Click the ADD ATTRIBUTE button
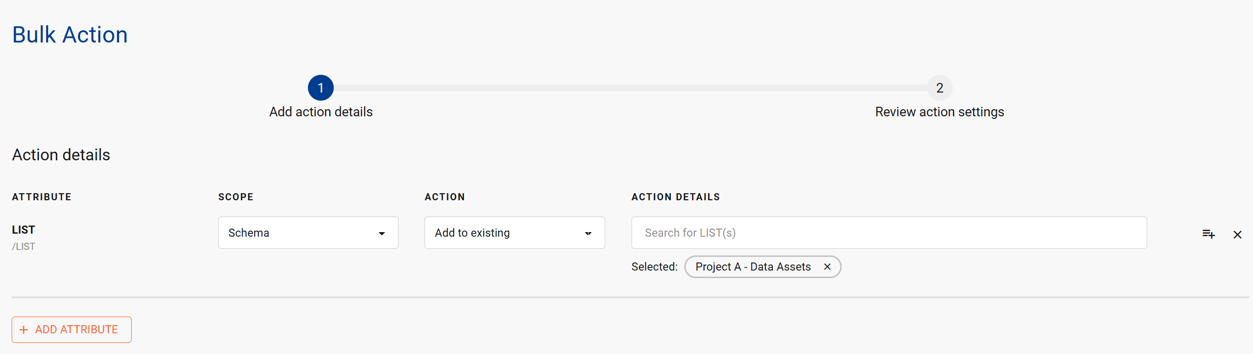This screenshot has height=354, width=1253. tap(71, 330)
